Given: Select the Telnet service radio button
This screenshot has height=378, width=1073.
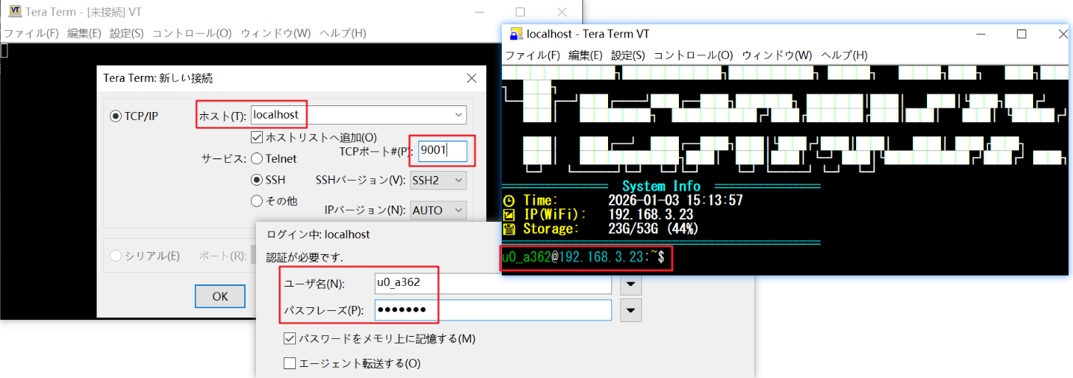Looking at the screenshot, I should tap(257, 158).
